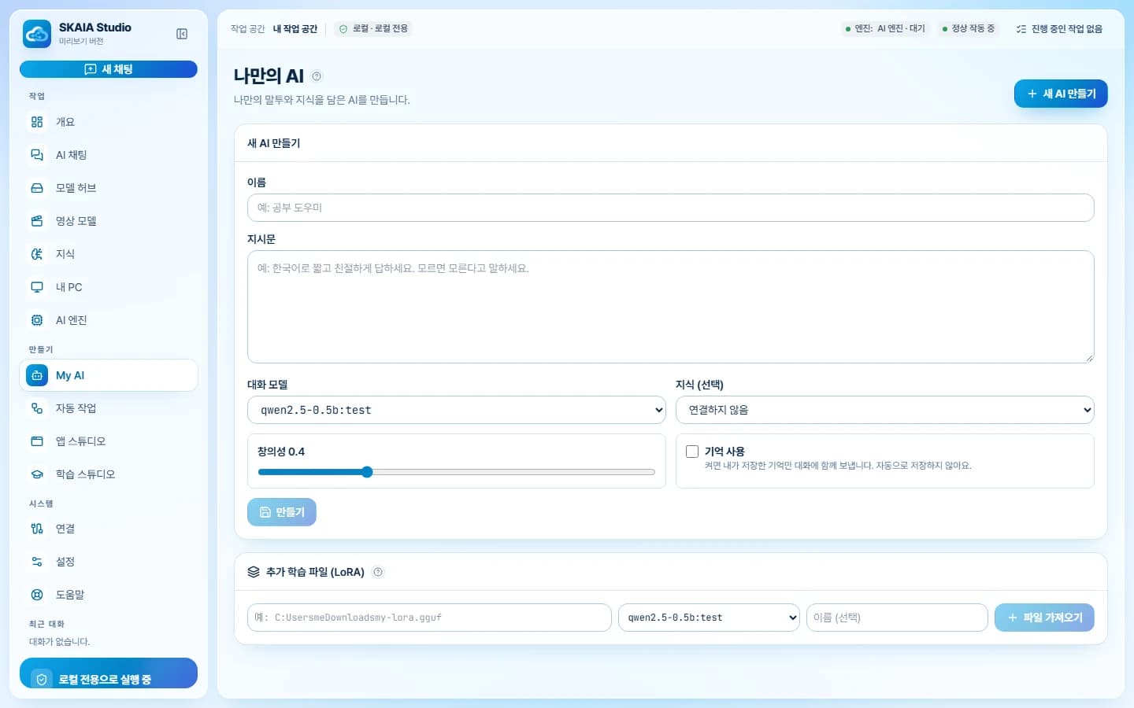Click the 새 AI 만들기 button
Screen dimensions: 1134x708
click(x=1061, y=94)
